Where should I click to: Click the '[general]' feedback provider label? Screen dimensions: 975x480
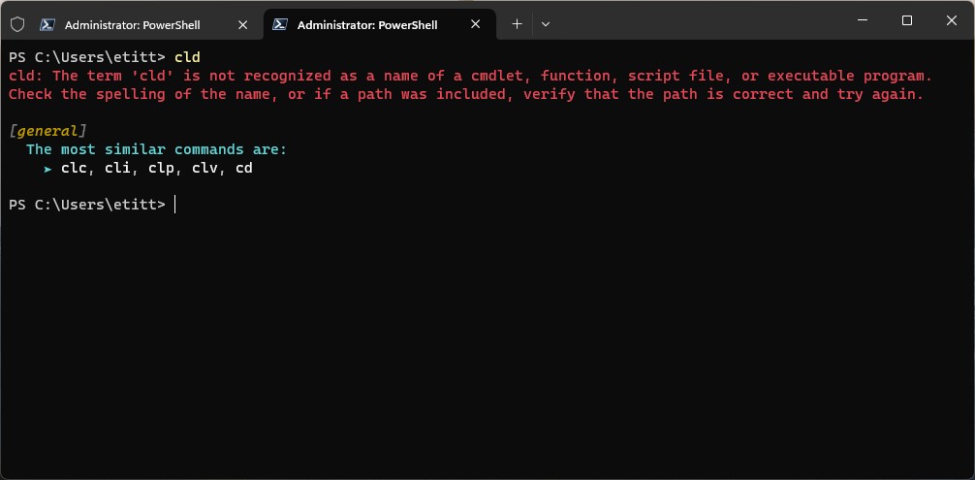pyautogui.click(x=47, y=131)
